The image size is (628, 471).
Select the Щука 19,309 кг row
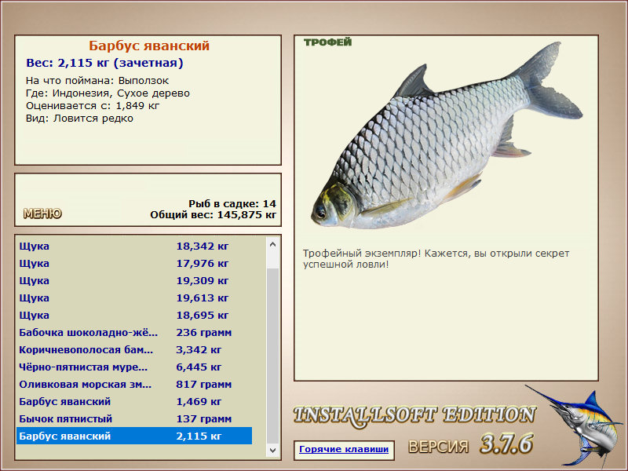(x=134, y=280)
